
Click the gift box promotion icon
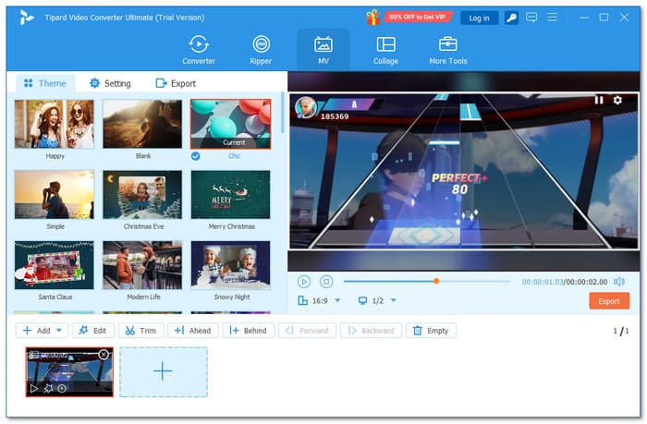click(372, 18)
